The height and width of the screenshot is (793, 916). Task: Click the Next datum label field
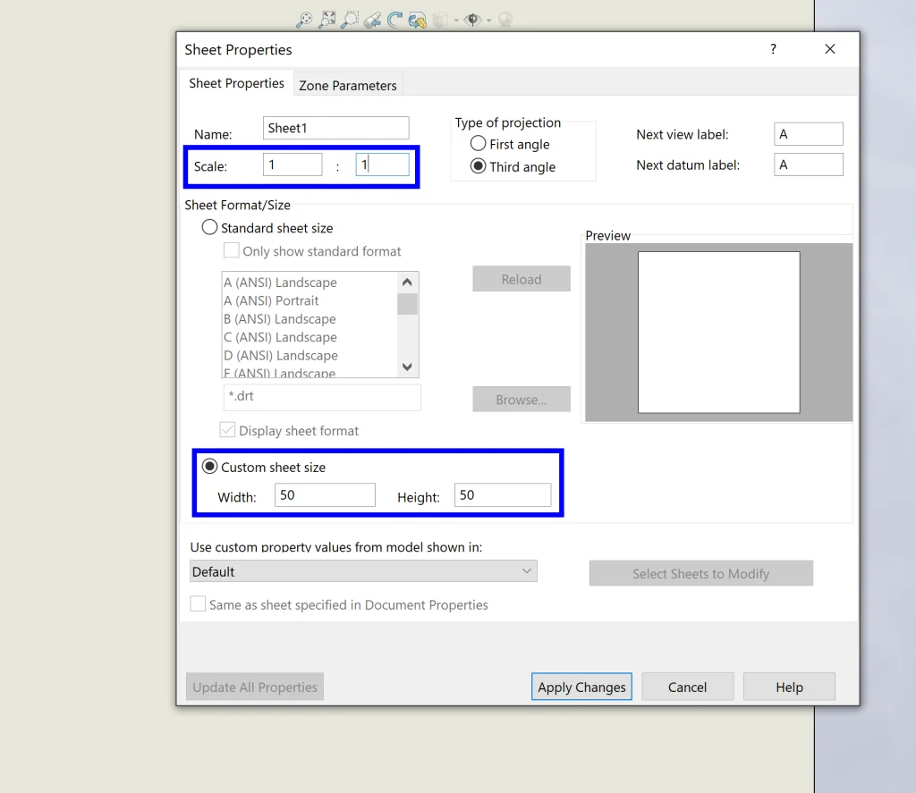pyautogui.click(x=808, y=165)
